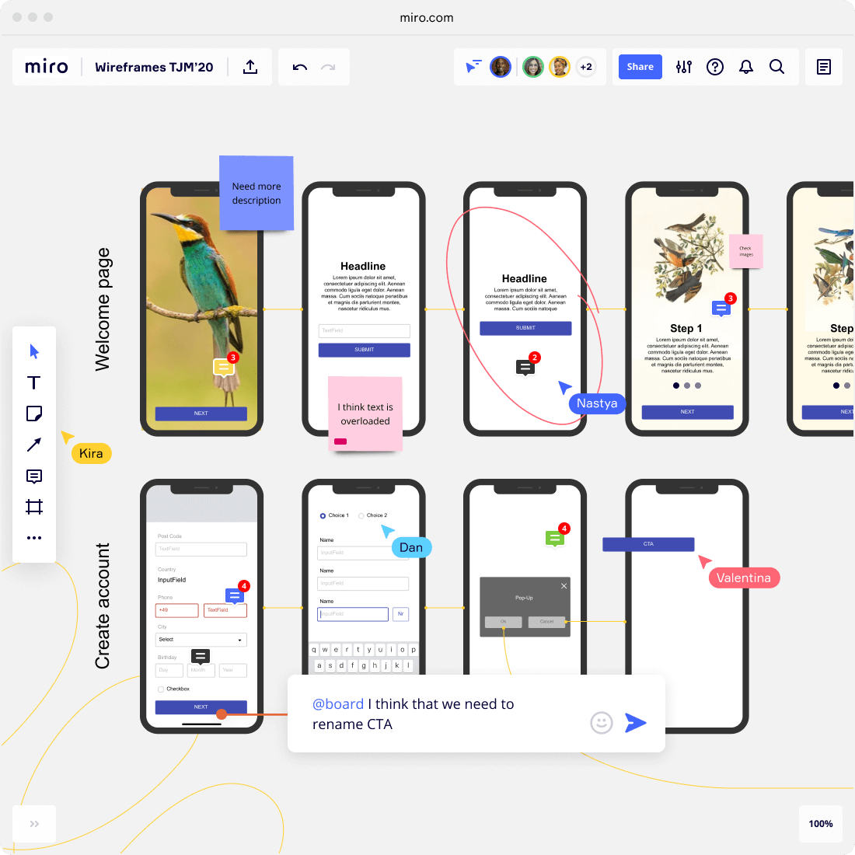
Task: Open the emoji picker smiley icon
Action: click(x=602, y=723)
